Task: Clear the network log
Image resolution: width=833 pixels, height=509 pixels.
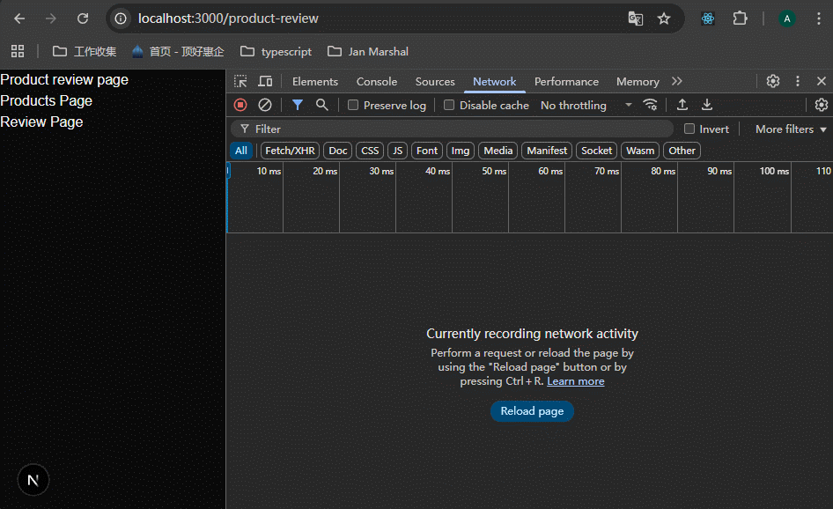Action: [x=264, y=105]
